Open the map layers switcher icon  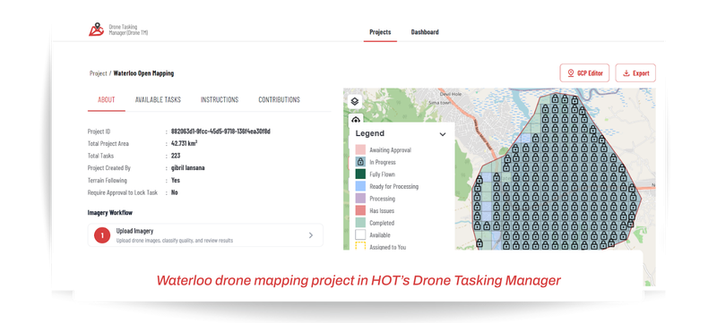355,101
